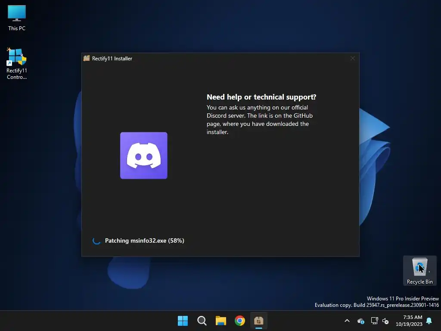The width and height of the screenshot is (441, 331).
Task: Select the Recycle Bin desktop icon
Action: (x=419, y=271)
